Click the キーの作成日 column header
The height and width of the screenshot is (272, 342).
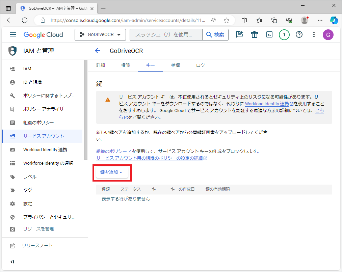182,189
